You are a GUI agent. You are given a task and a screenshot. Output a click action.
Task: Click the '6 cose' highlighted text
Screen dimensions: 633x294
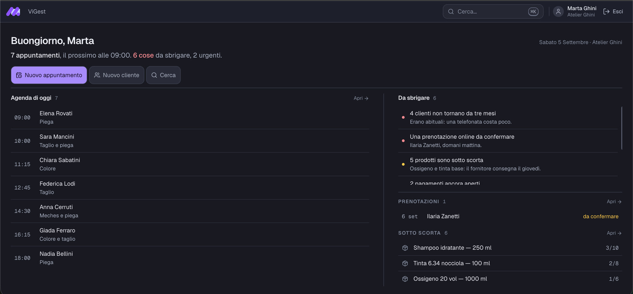[143, 55]
